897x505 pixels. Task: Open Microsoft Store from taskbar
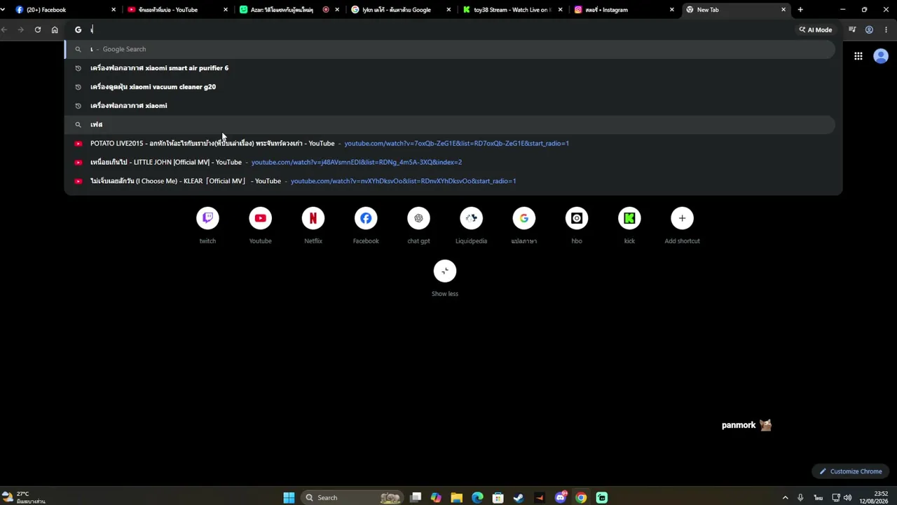click(498, 498)
